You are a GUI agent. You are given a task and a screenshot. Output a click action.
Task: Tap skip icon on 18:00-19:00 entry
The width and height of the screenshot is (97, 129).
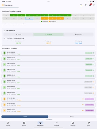(x=83, y=105)
